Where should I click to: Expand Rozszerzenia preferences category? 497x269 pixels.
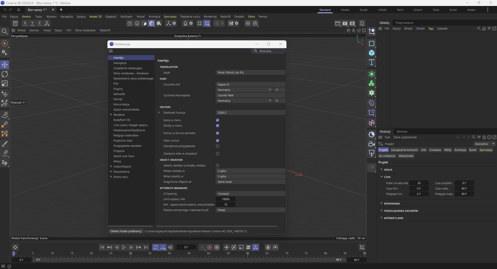click(x=111, y=172)
